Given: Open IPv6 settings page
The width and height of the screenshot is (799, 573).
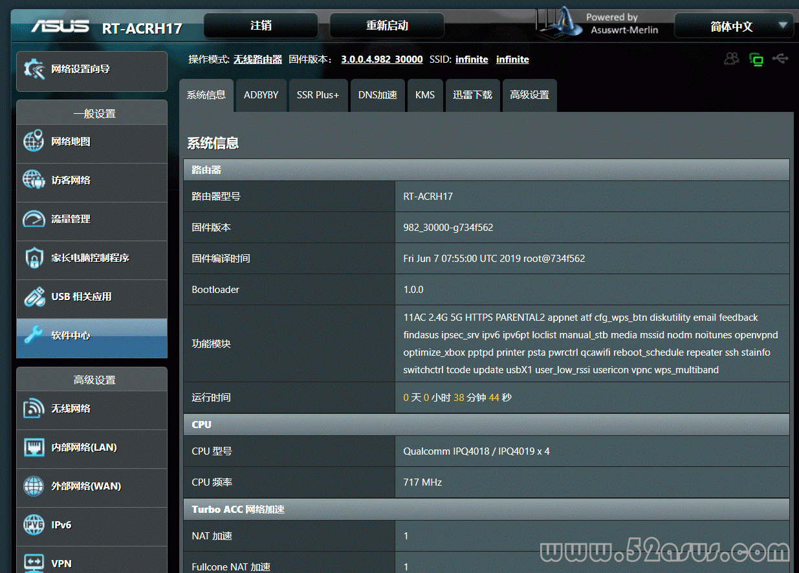Looking at the screenshot, I should (x=92, y=526).
